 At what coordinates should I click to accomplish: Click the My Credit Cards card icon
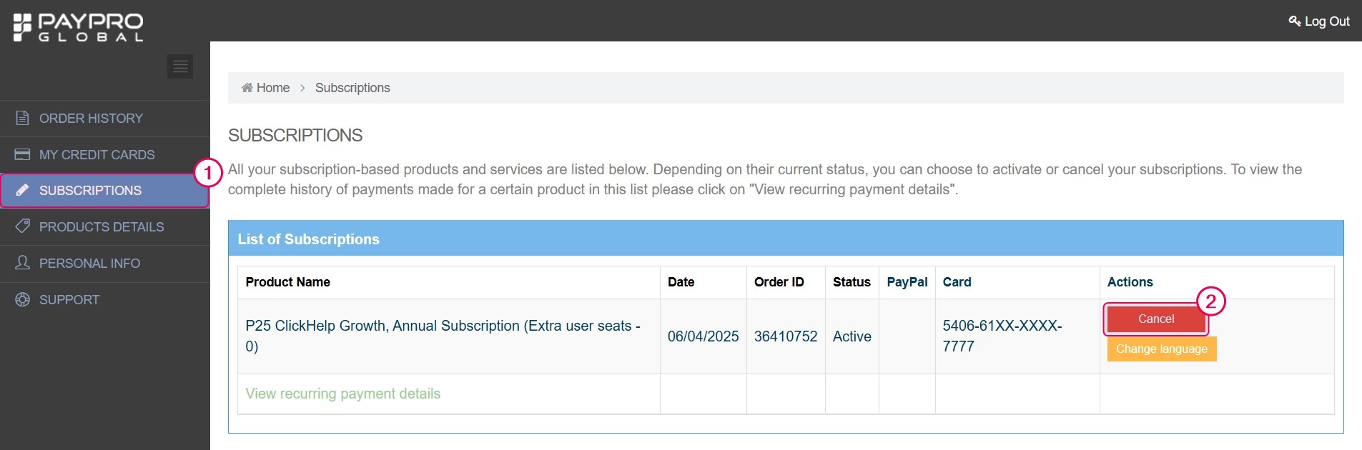[x=23, y=154]
